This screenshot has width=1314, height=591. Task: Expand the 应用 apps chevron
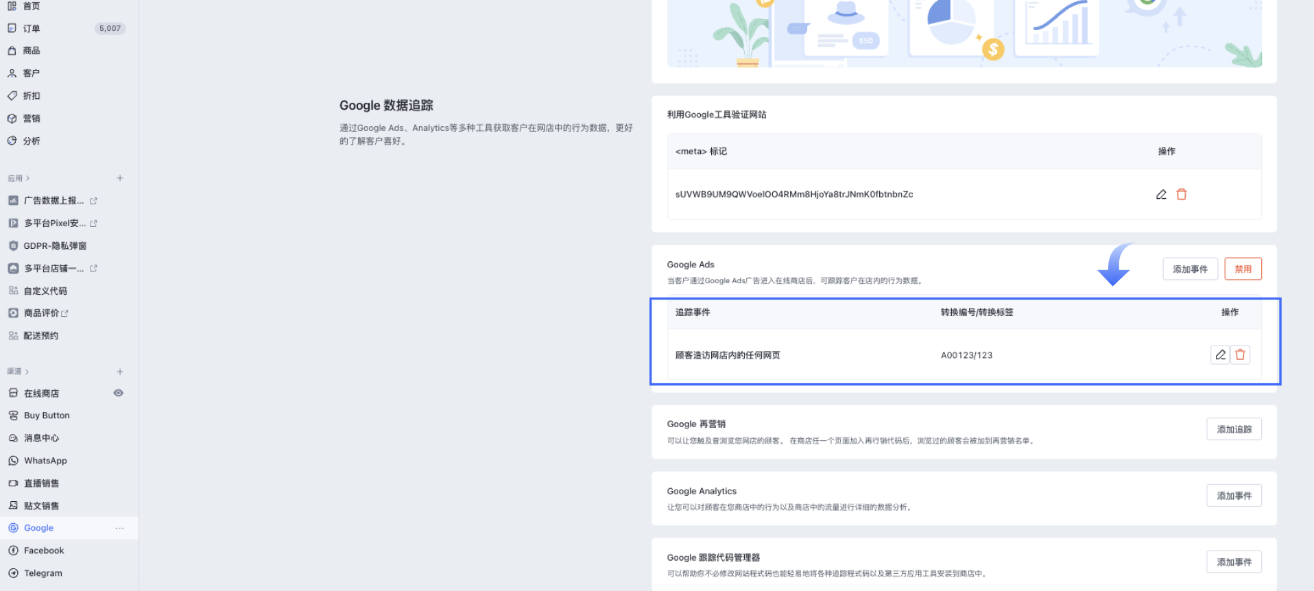pos(27,178)
